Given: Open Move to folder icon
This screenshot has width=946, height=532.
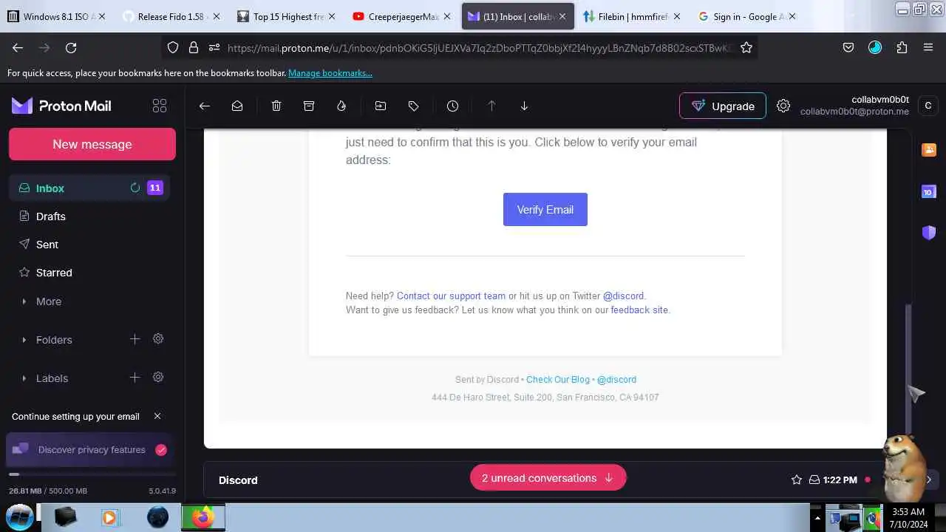Looking at the screenshot, I should [381, 106].
